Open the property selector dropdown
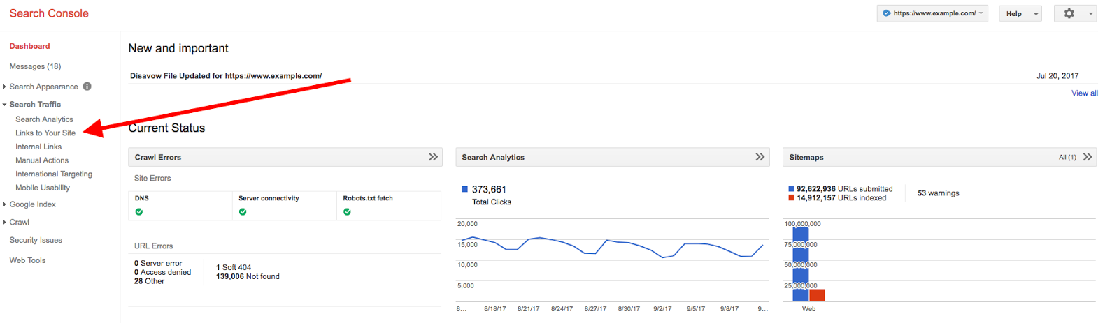Image resolution: width=1119 pixels, height=323 pixels. 932,13
